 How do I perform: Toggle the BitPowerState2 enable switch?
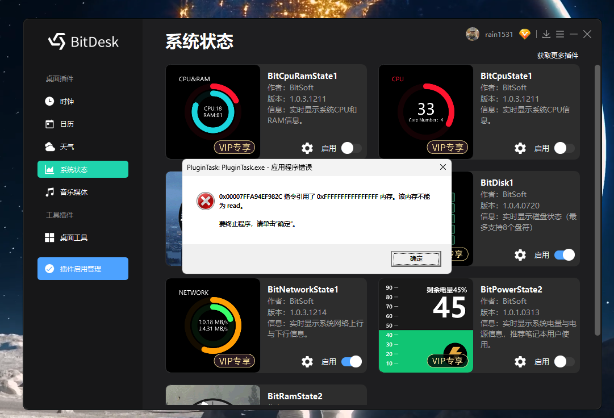coord(564,362)
